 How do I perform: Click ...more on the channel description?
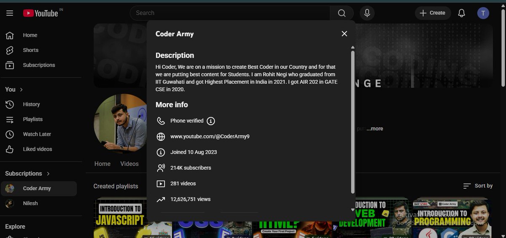[375, 129]
